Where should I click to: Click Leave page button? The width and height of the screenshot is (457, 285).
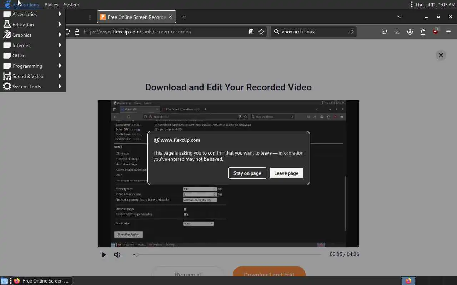point(286,173)
